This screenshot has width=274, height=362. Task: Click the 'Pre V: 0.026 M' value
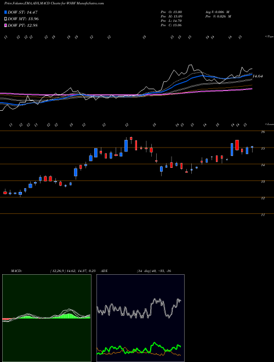(218, 16)
